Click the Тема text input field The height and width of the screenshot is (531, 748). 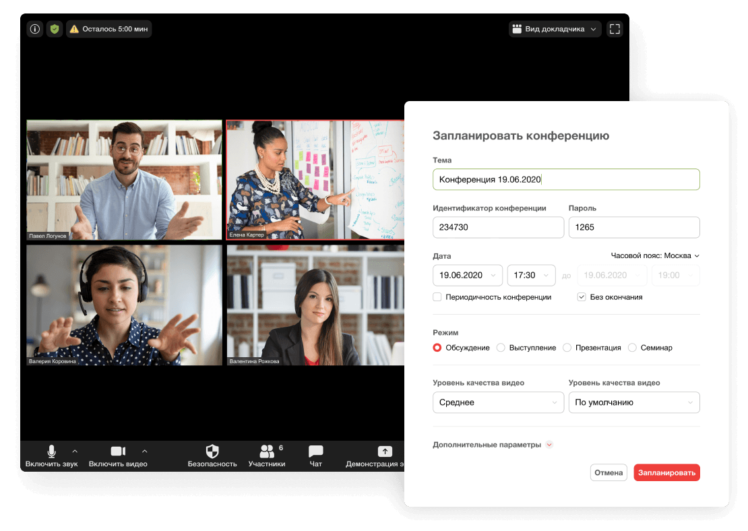566,179
